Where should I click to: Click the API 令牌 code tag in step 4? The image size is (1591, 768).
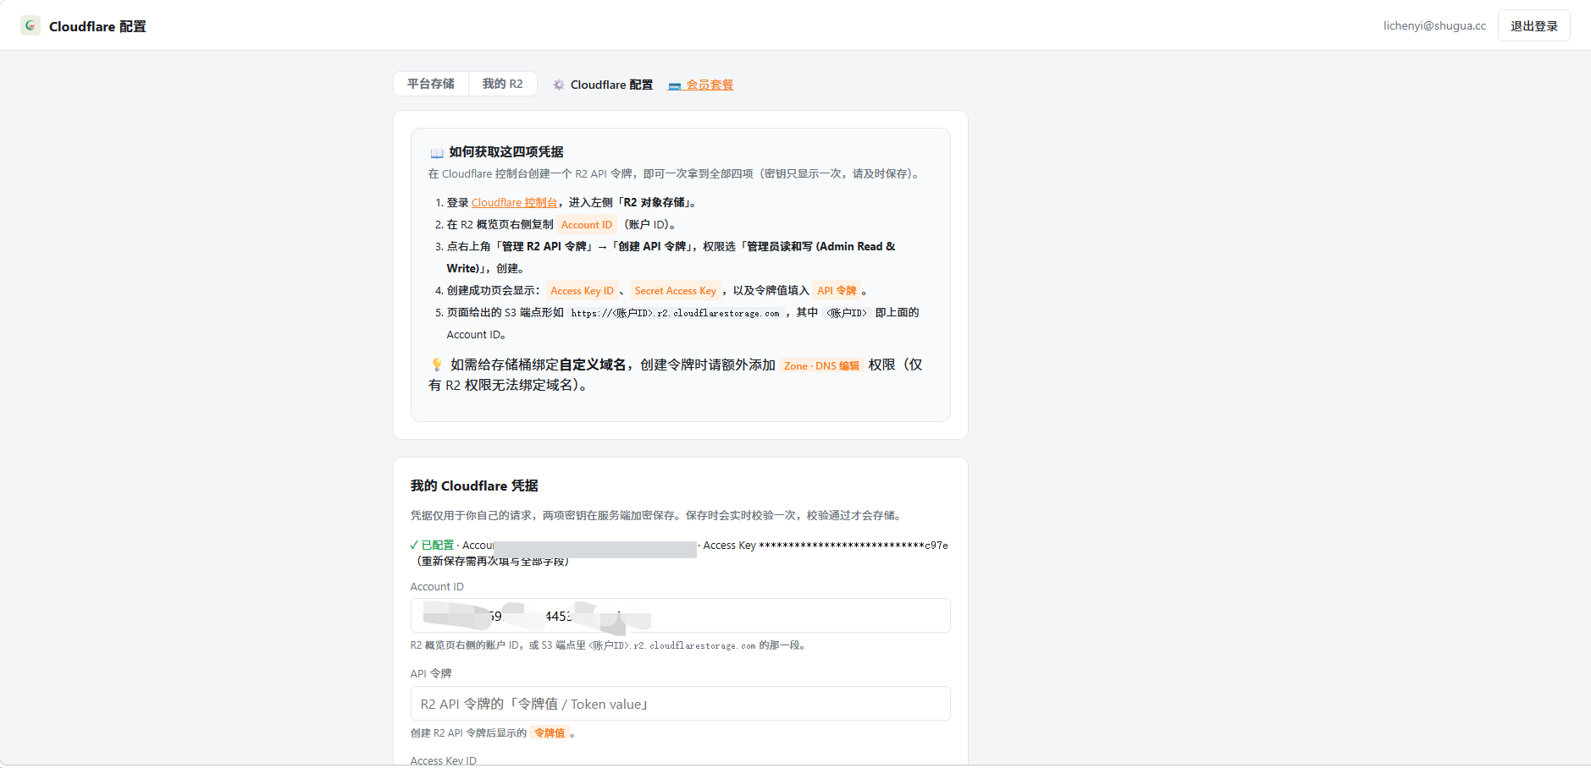[837, 290]
